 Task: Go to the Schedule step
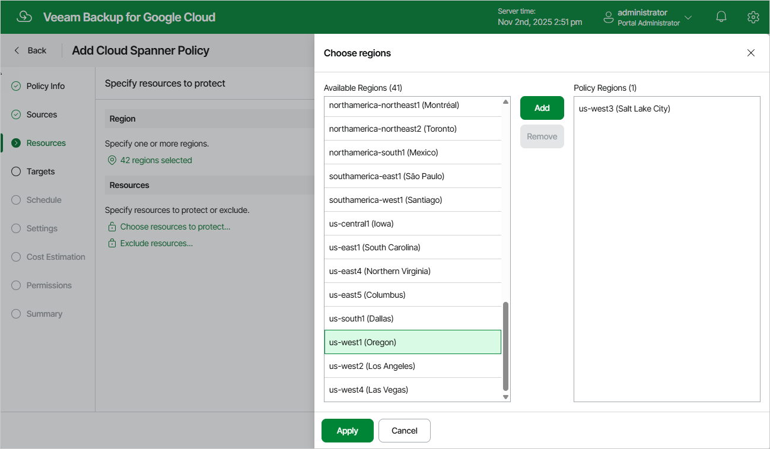click(x=44, y=200)
